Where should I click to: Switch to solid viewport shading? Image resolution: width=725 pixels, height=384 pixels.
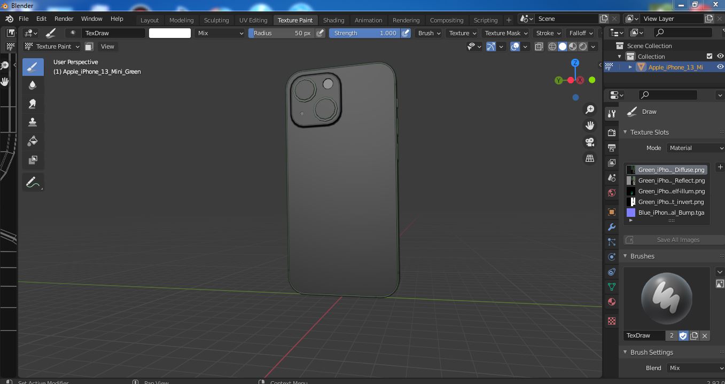tap(563, 46)
